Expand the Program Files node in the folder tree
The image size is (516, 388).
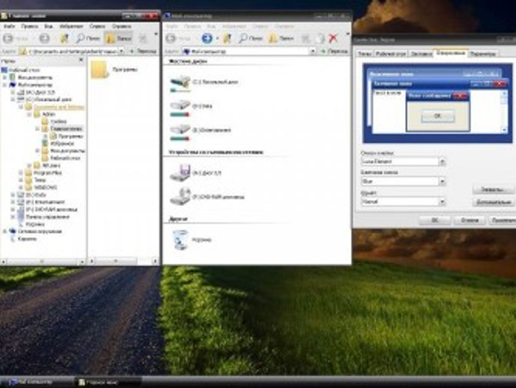tap(21, 173)
